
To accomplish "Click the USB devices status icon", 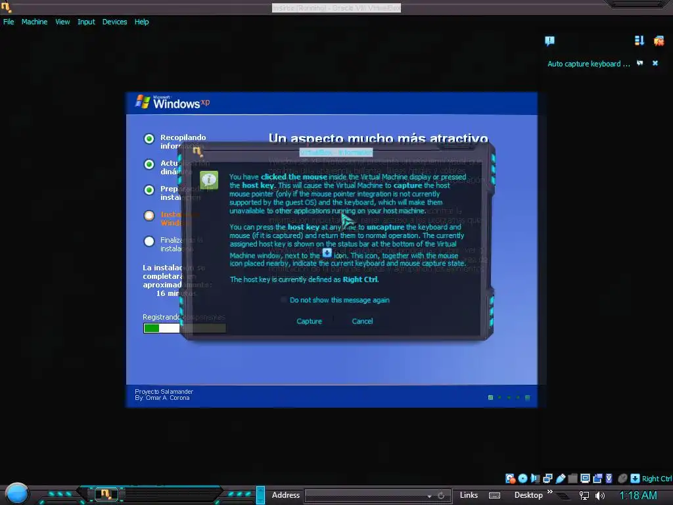I will point(560,479).
